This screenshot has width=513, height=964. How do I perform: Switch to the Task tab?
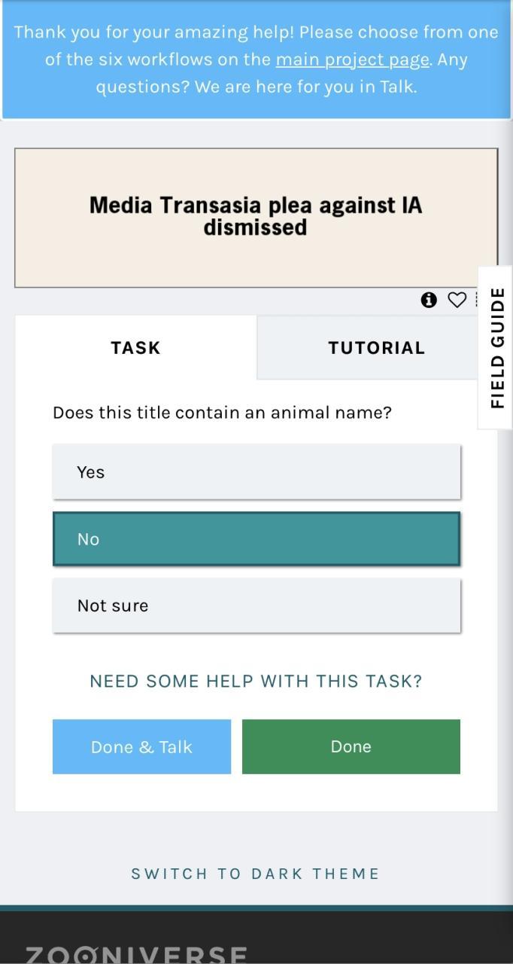point(135,347)
